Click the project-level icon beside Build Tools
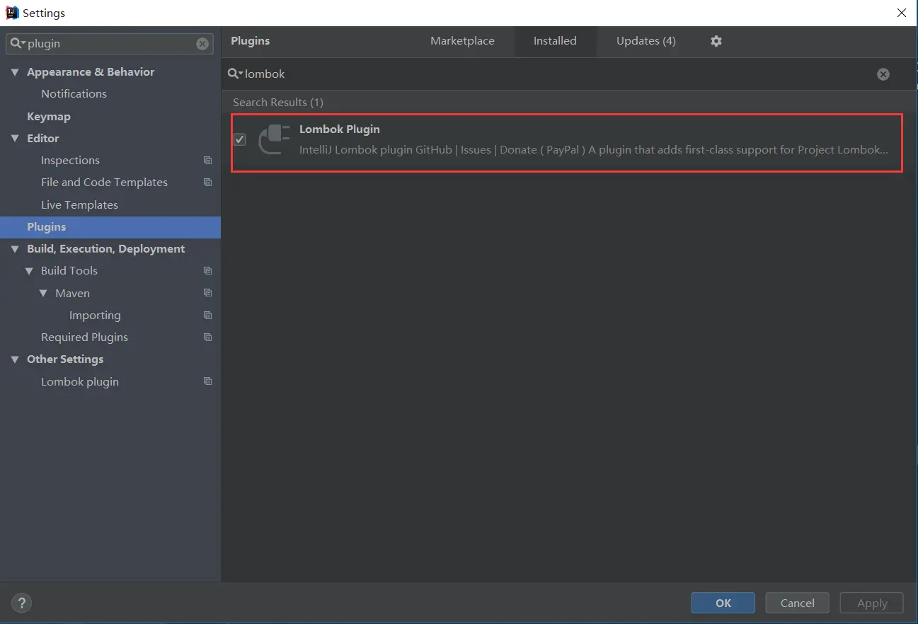 point(207,271)
